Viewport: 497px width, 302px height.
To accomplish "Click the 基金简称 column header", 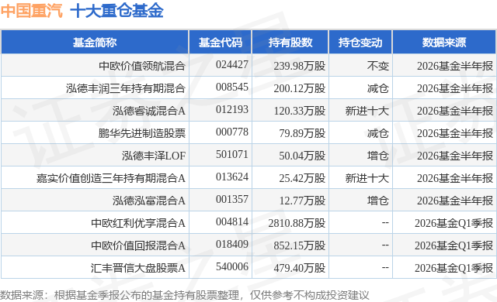I will (95, 43).
